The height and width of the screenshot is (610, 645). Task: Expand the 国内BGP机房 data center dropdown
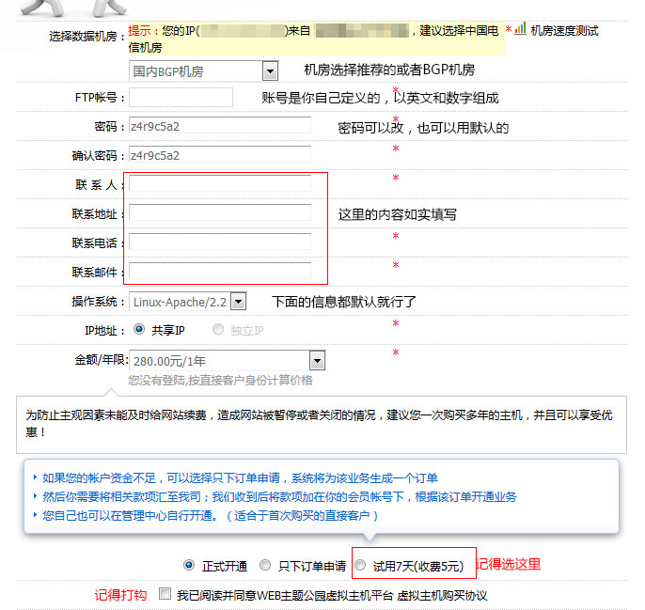270,70
